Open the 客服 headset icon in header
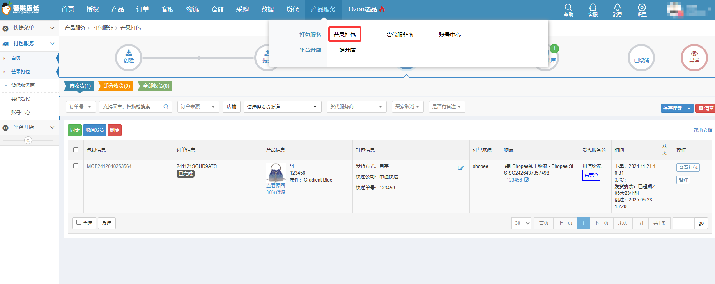715x284 pixels. click(x=593, y=10)
